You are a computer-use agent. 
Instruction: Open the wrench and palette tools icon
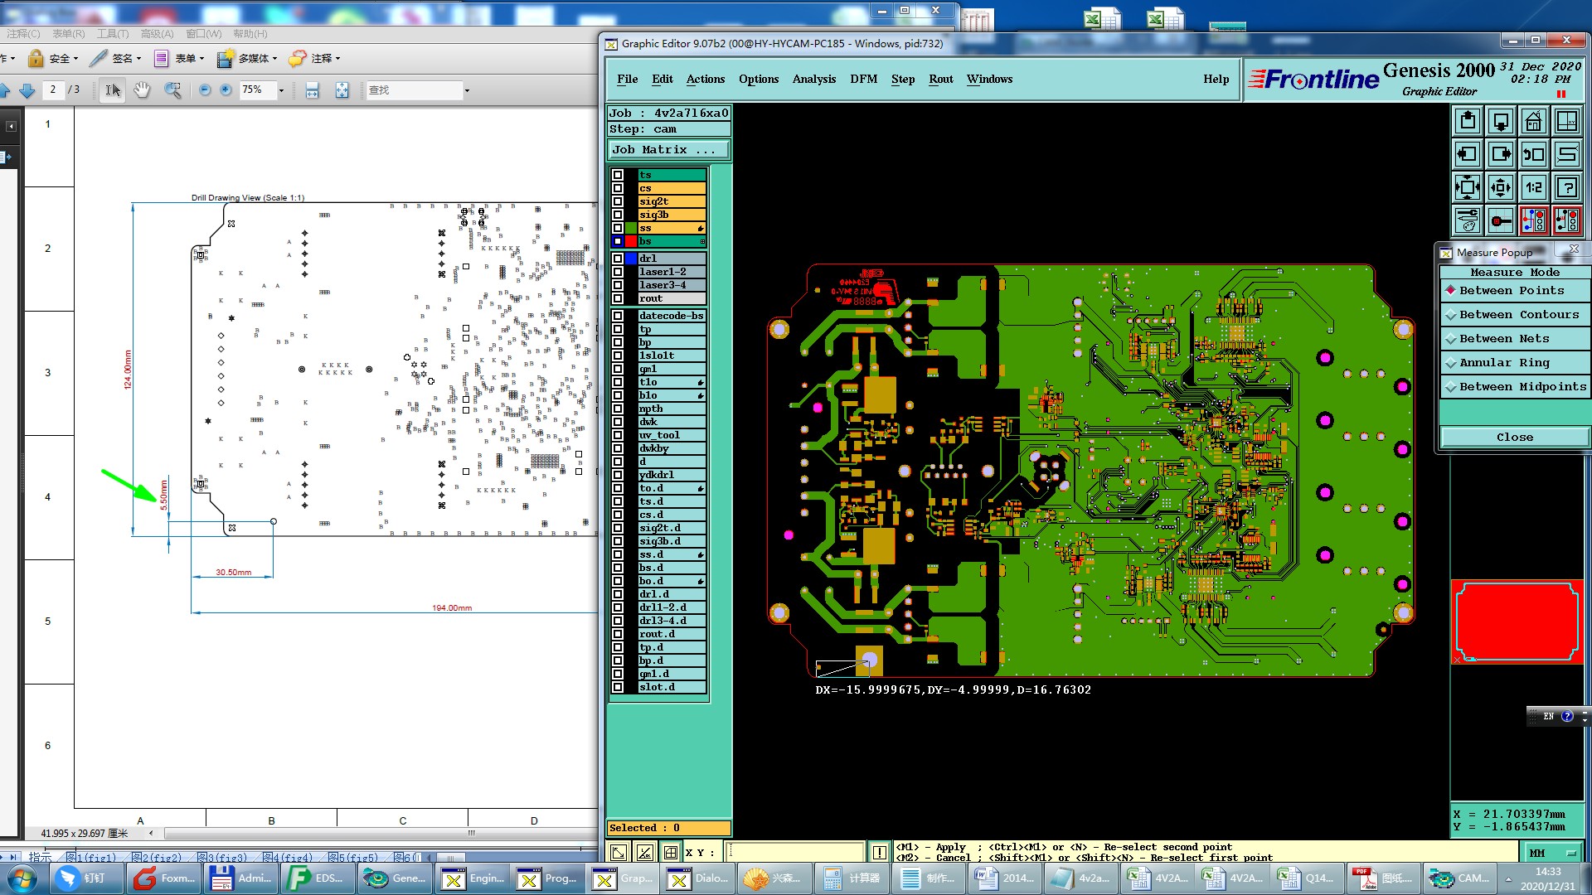click(1468, 220)
